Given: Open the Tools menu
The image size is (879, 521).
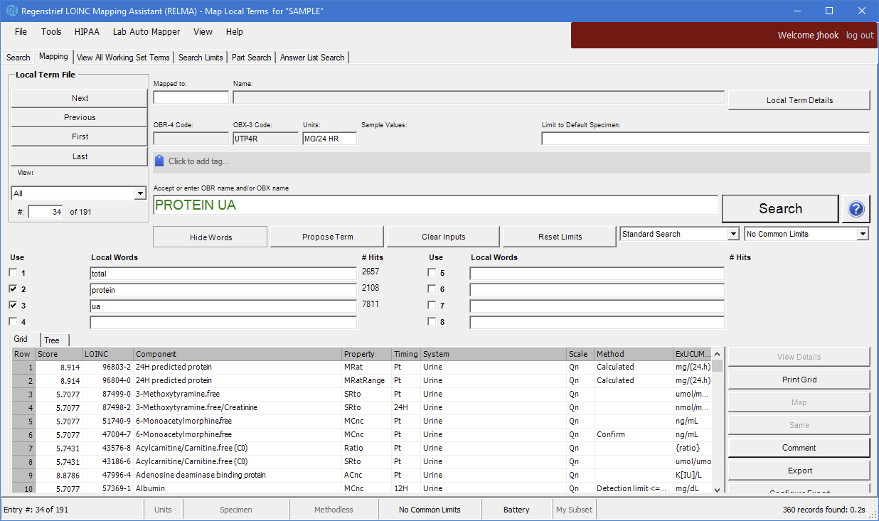Looking at the screenshot, I should click(x=51, y=32).
